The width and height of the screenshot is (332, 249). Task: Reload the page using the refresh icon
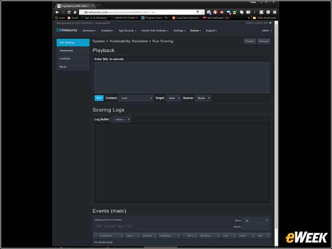69,12
